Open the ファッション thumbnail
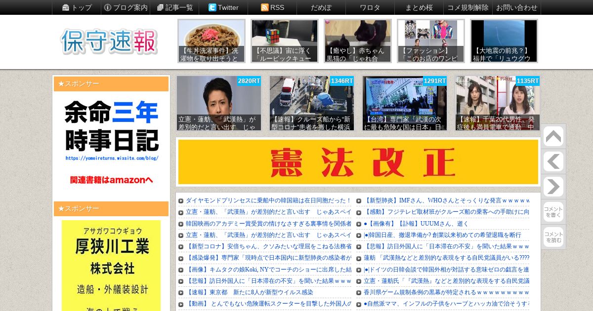The image size is (593, 311). click(431, 41)
